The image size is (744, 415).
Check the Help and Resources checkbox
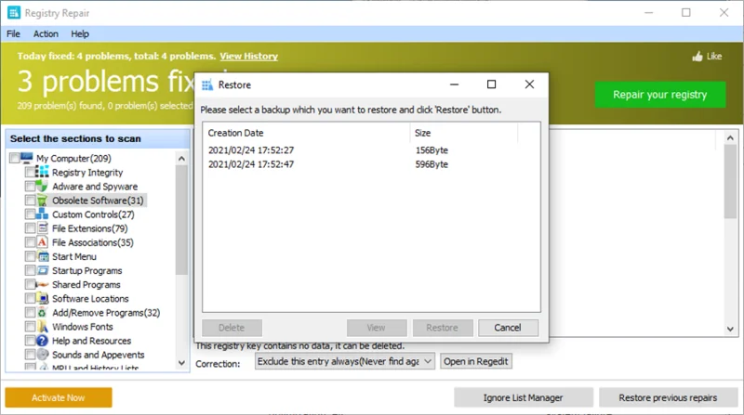click(x=30, y=341)
